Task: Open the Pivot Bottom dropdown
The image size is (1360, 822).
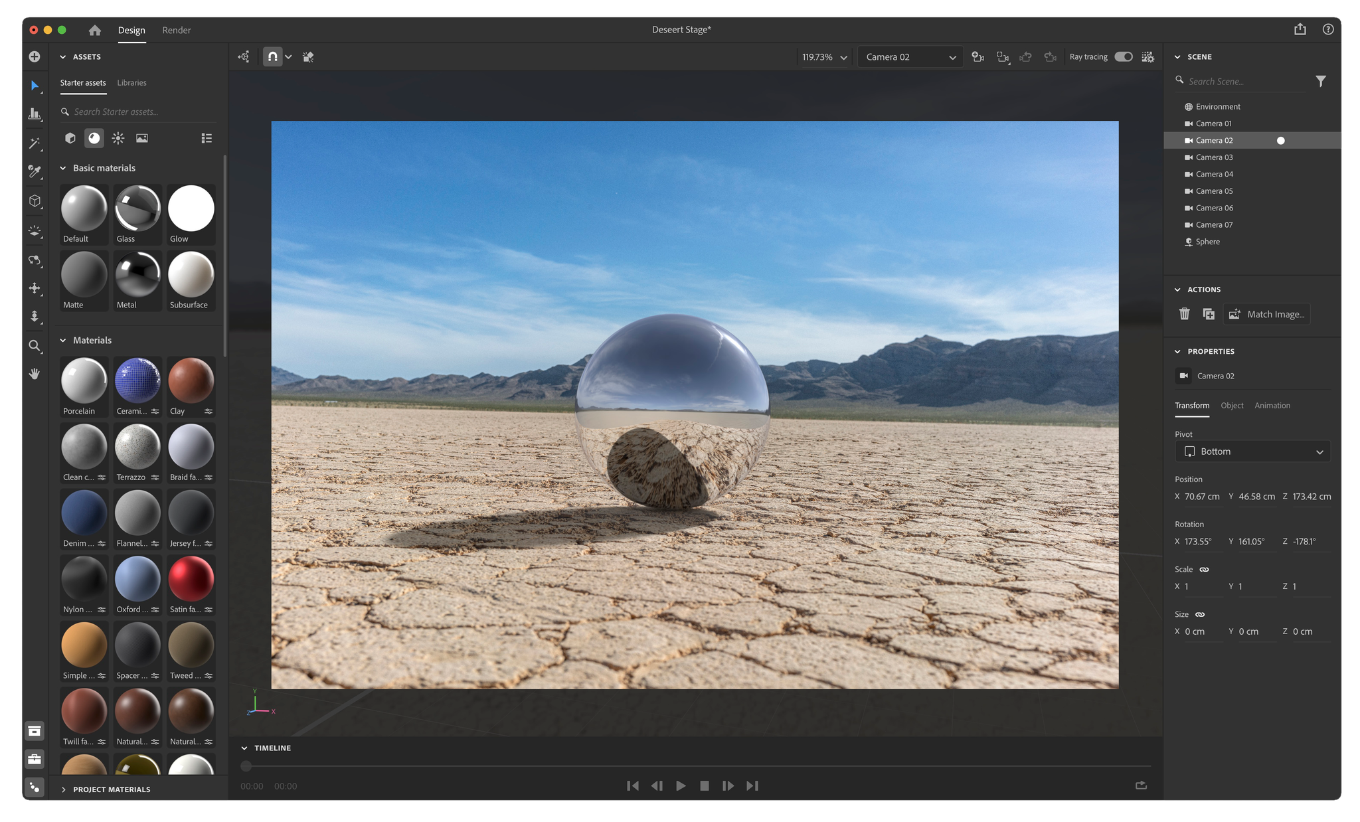Action: (x=1252, y=452)
